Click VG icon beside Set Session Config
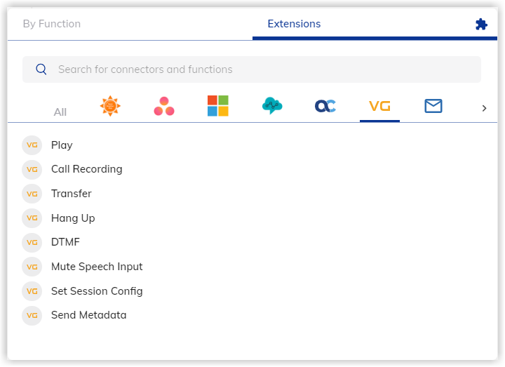Screen dimensions: 505x367 (x=32, y=291)
